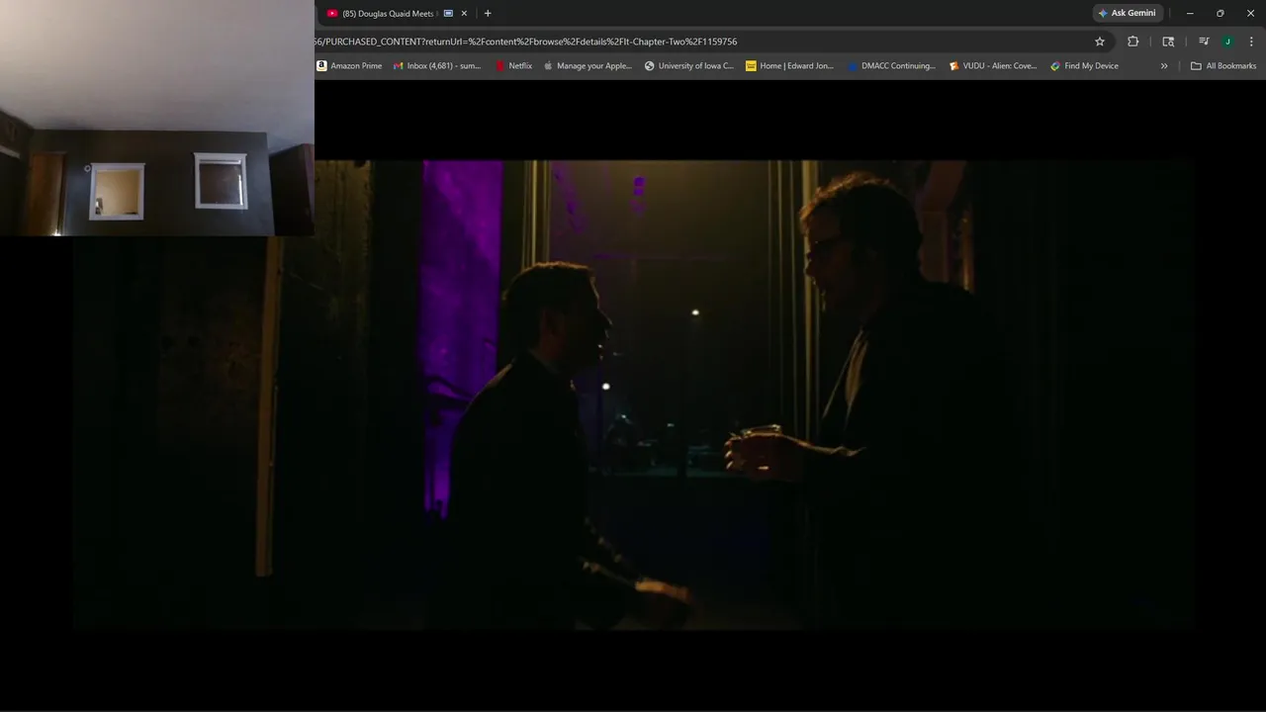Image resolution: width=1266 pixels, height=712 pixels.
Task: Open the Home | Edward Jones bookmark
Action: 790,66
